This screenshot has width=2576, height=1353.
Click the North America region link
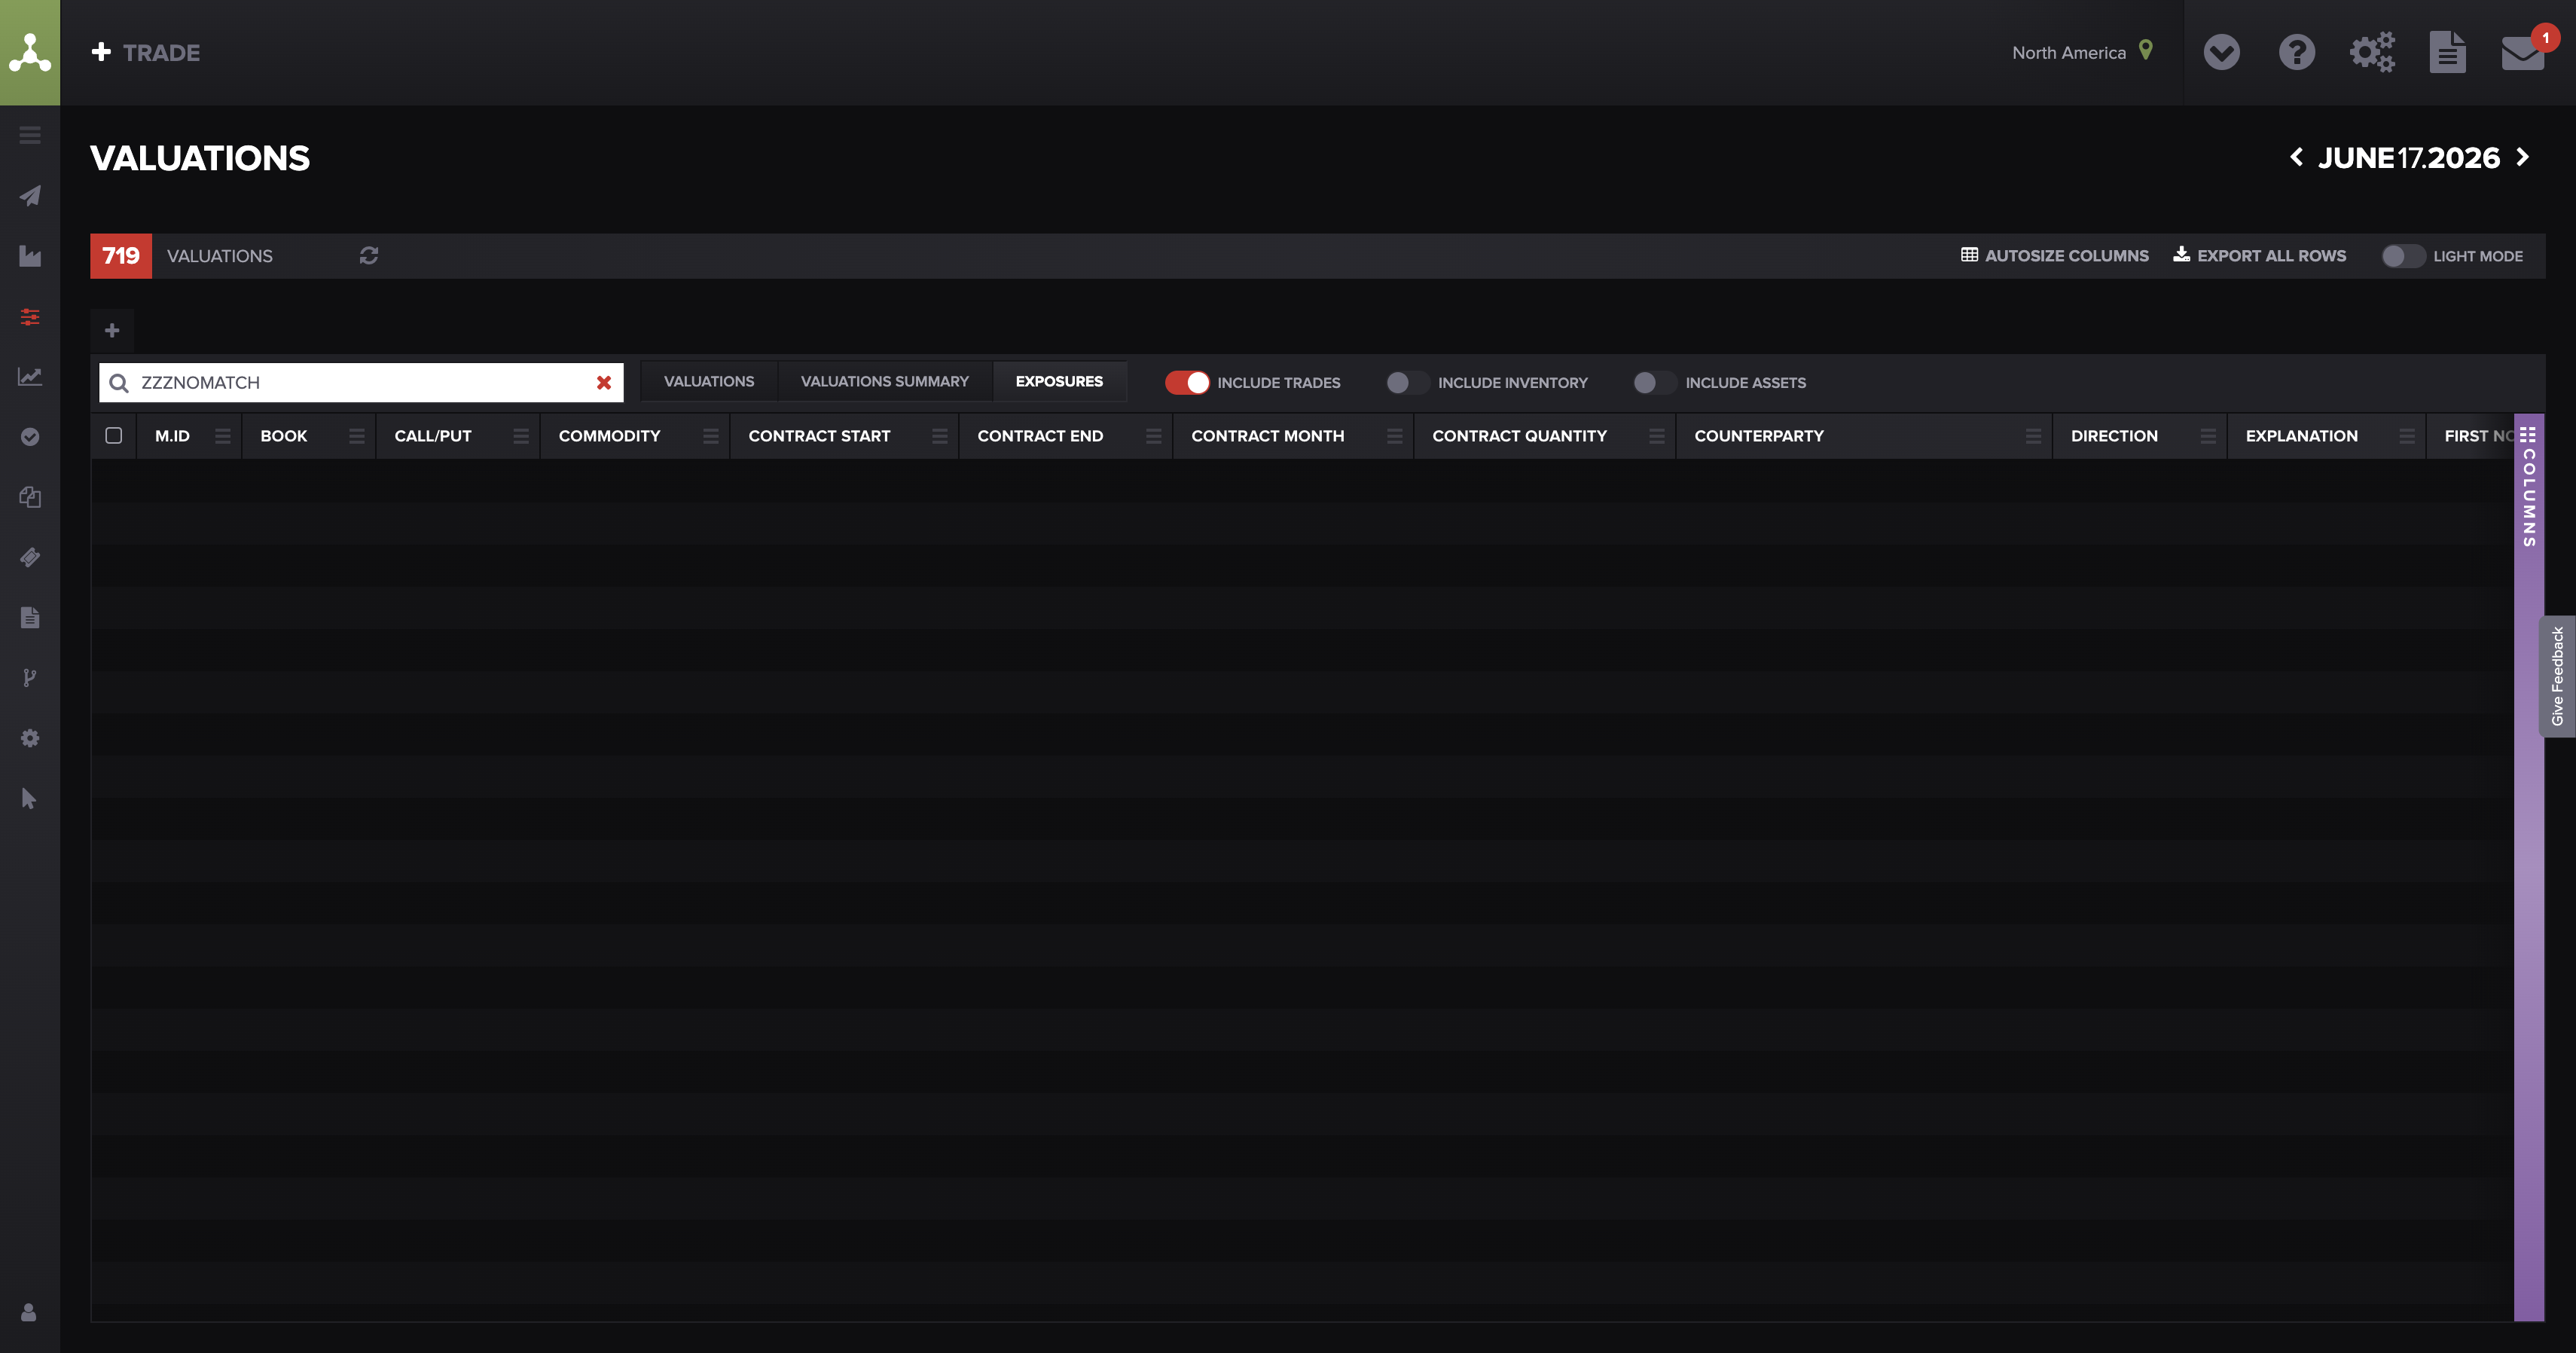2069,52
